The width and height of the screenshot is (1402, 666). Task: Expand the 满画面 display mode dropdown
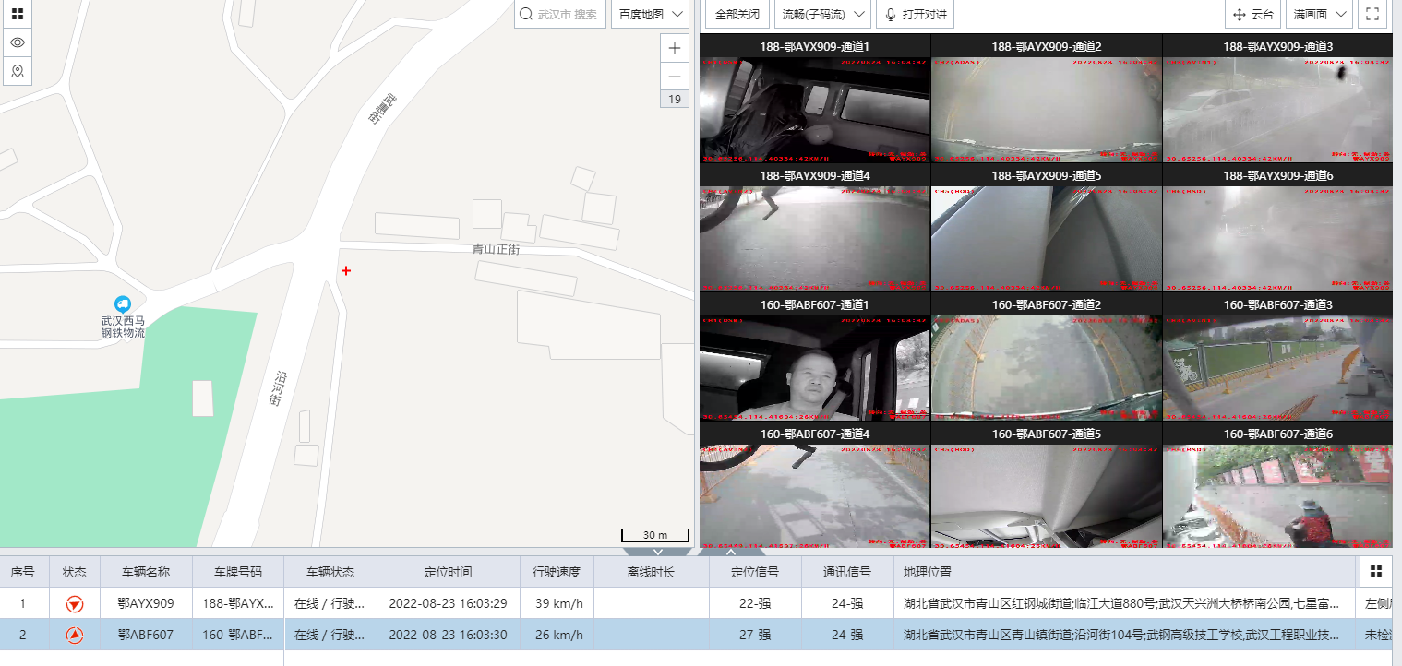point(1318,15)
